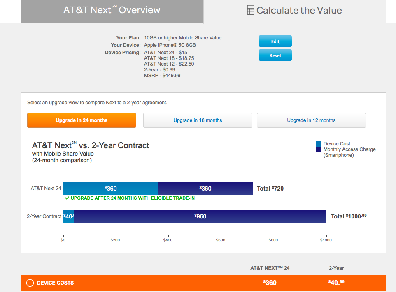This screenshot has height=292, width=396.
Task: Click the Reset button
Action: [275, 55]
